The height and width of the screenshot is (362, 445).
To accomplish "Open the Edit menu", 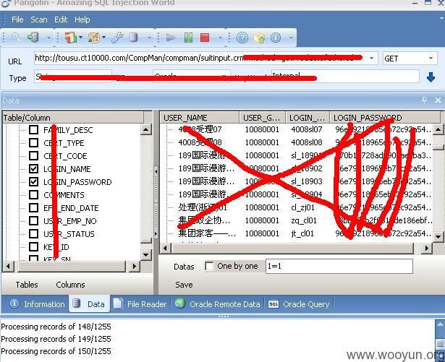I will coord(61,20).
